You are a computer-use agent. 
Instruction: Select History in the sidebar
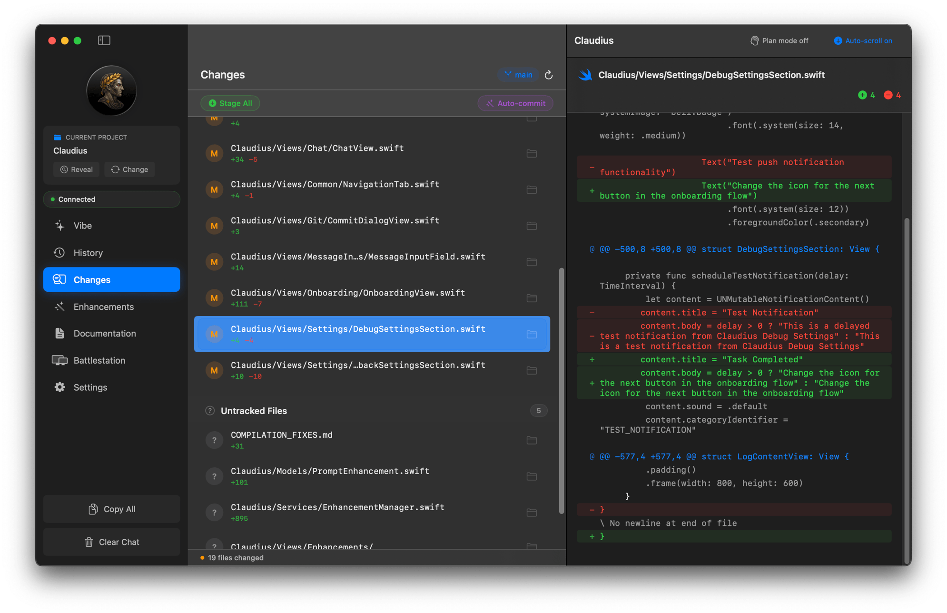[x=88, y=253]
